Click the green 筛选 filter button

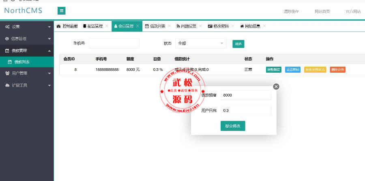[x=238, y=44]
